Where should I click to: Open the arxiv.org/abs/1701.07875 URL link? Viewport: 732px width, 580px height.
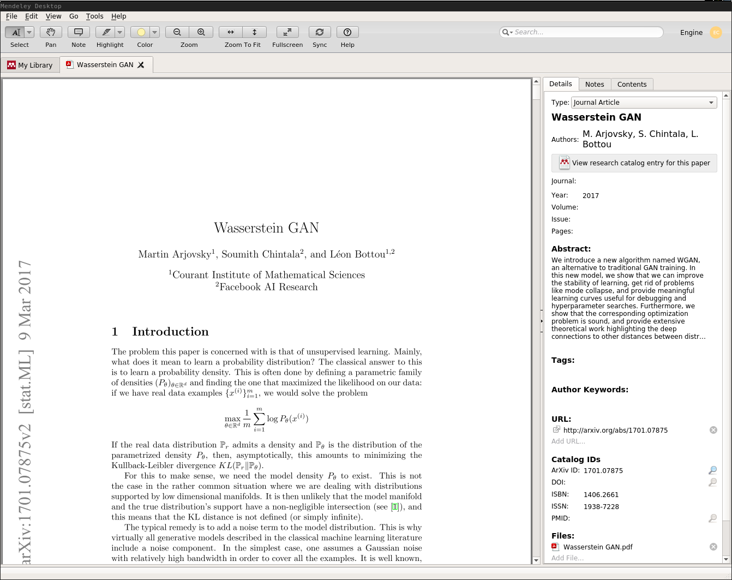click(x=615, y=430)
